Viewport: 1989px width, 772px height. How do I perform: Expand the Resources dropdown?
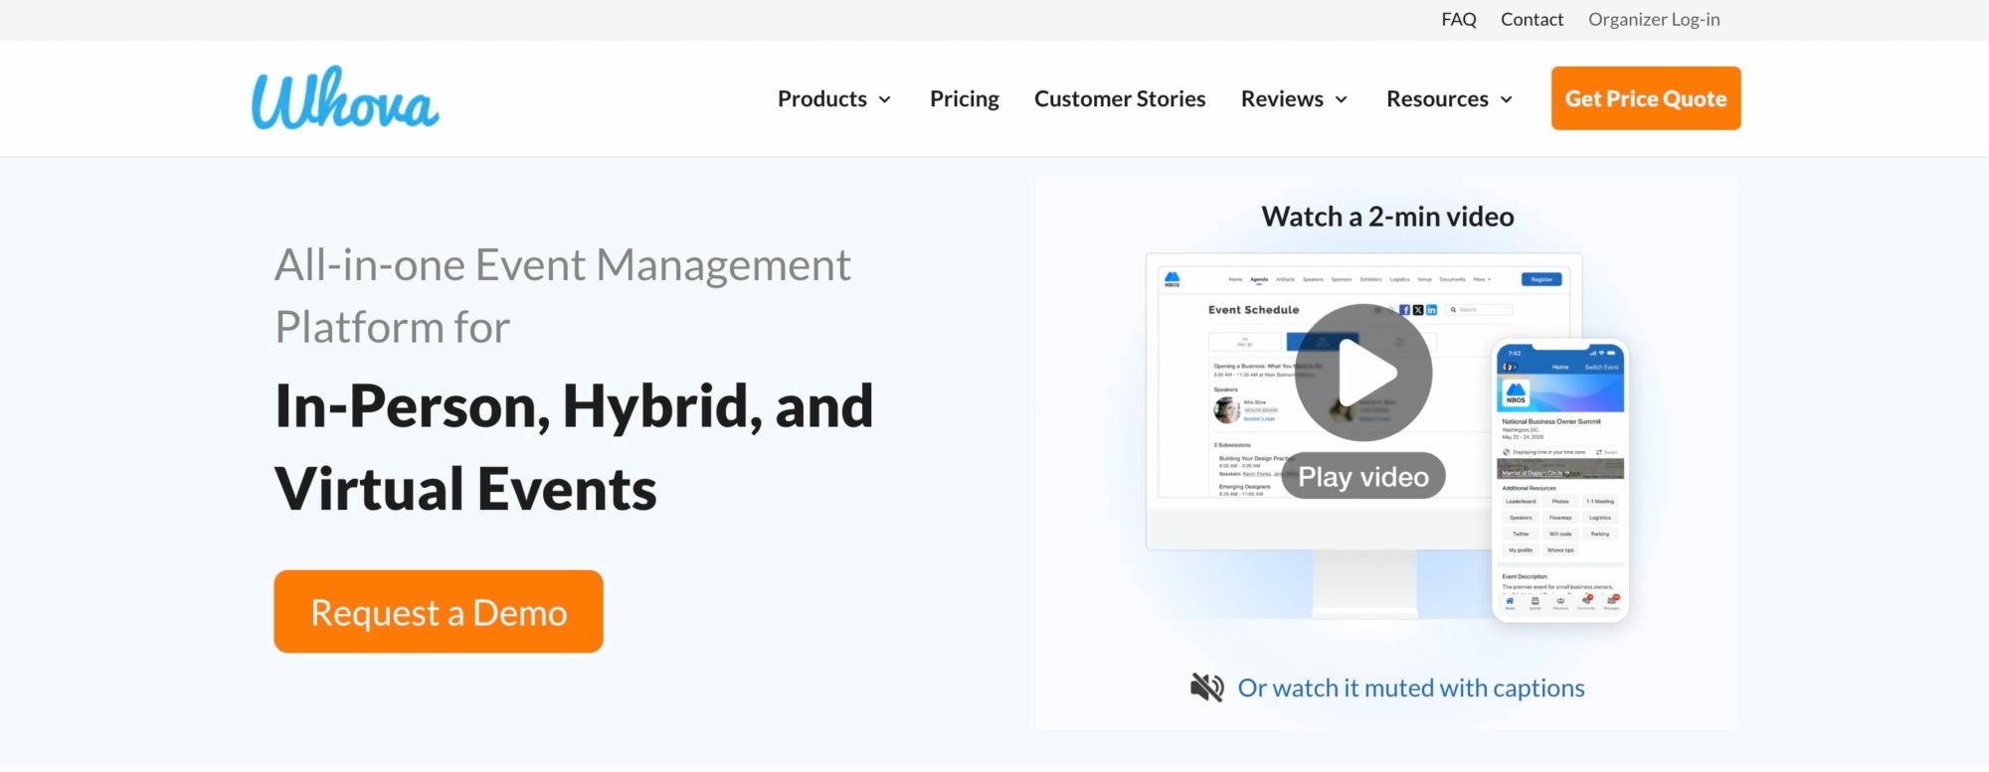click(x=1449, y=98)
